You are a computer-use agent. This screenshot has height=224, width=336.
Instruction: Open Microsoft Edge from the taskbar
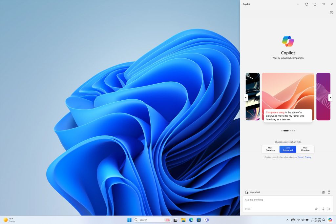click(x=191, y=220)
